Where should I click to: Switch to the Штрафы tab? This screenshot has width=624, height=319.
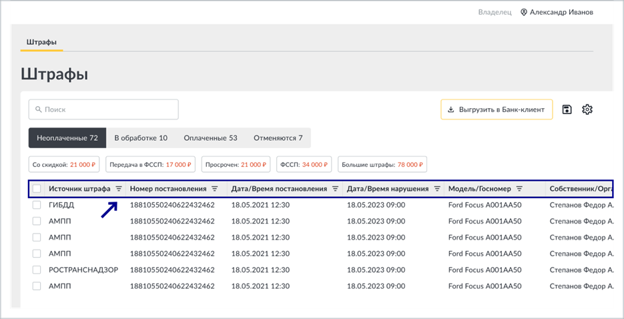[41, 42]
